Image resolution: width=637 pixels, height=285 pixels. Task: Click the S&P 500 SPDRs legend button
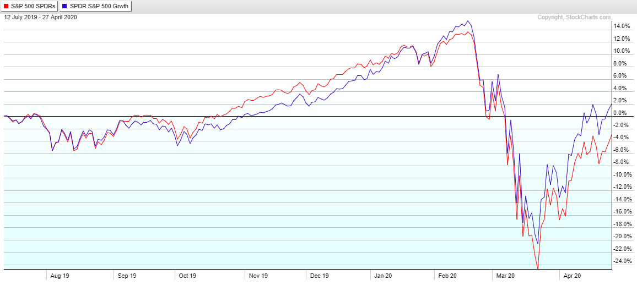[30, 7]
